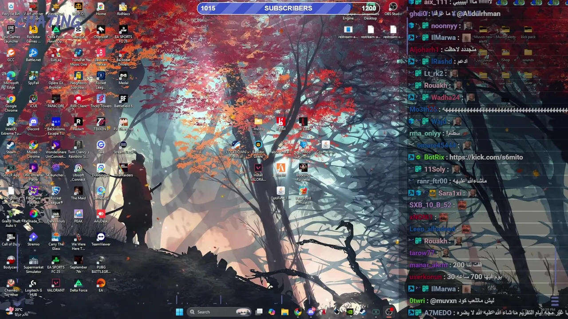The image size is (568, 319).
Task: Launch iCUE desktop icon
Action: click(x=33, y=101)
